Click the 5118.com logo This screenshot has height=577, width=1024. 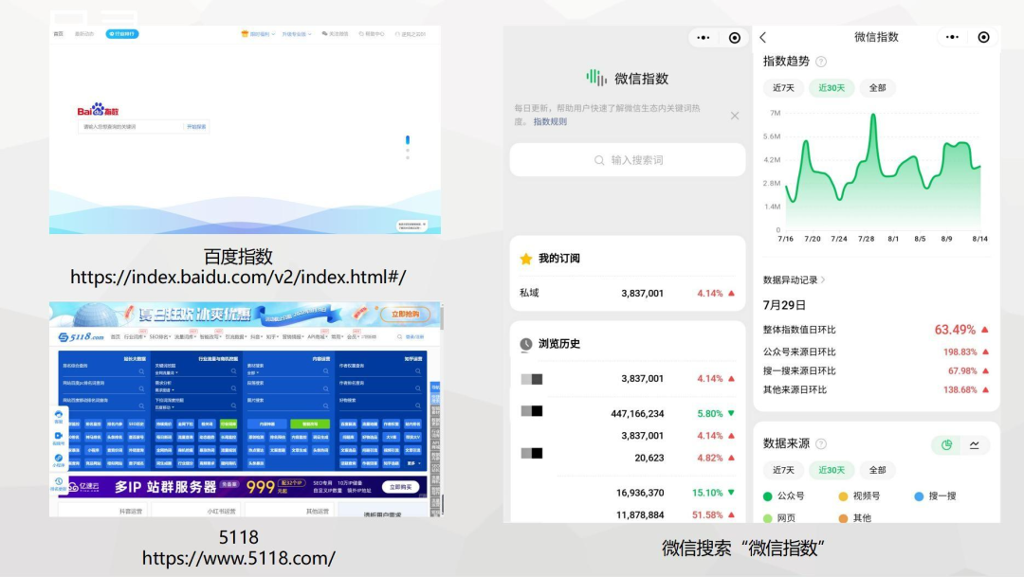(x=81, y=336)
